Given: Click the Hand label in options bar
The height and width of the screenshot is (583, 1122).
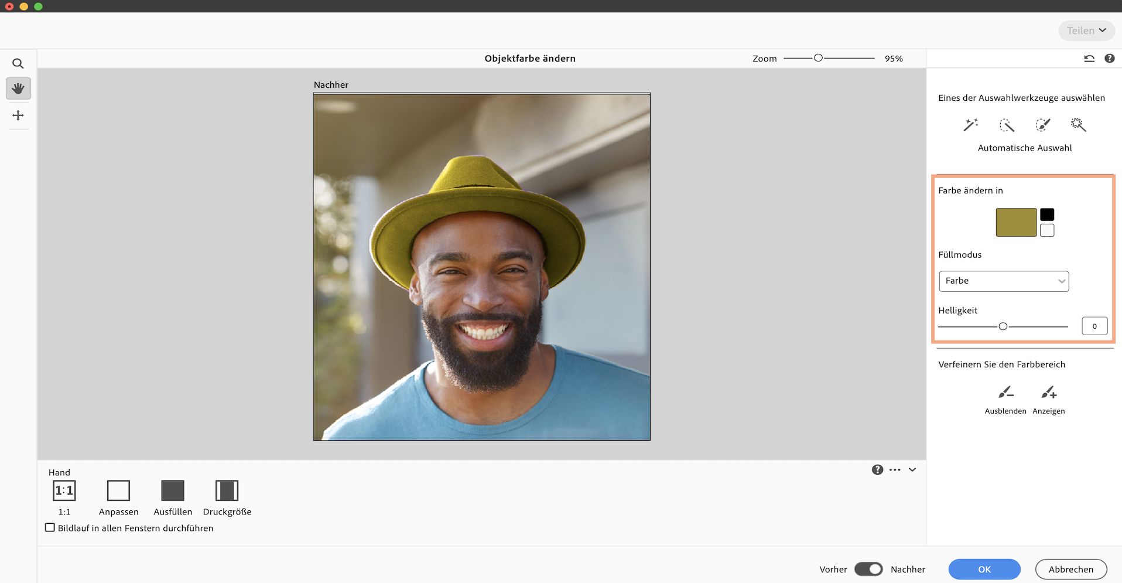Looking at the screenshot, I should [59, 473].
